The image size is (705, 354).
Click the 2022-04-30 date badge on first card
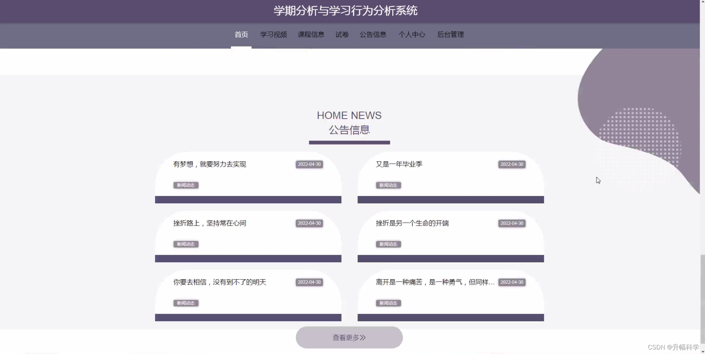[x=309, y=164]
